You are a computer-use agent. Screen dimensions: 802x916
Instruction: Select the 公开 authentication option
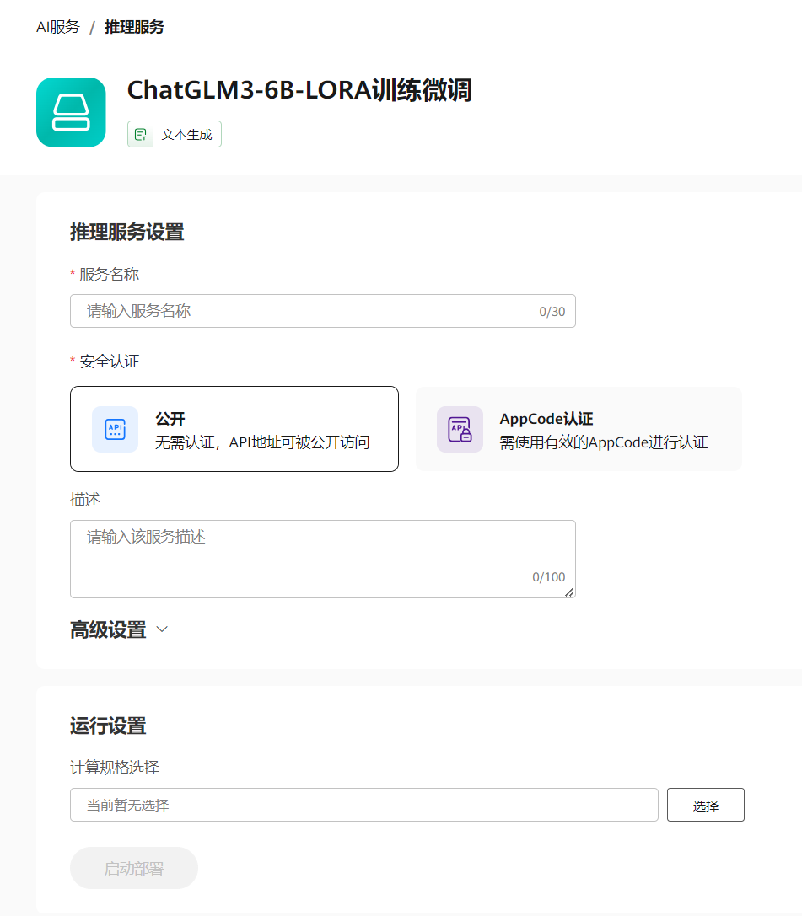click(234, 429)
